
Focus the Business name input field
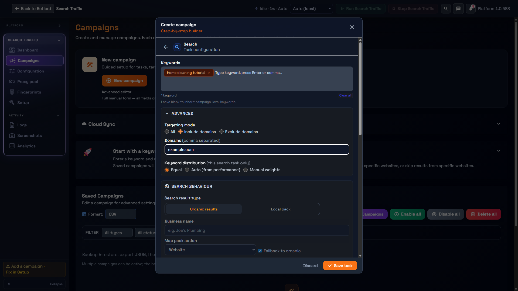point(257,230)
